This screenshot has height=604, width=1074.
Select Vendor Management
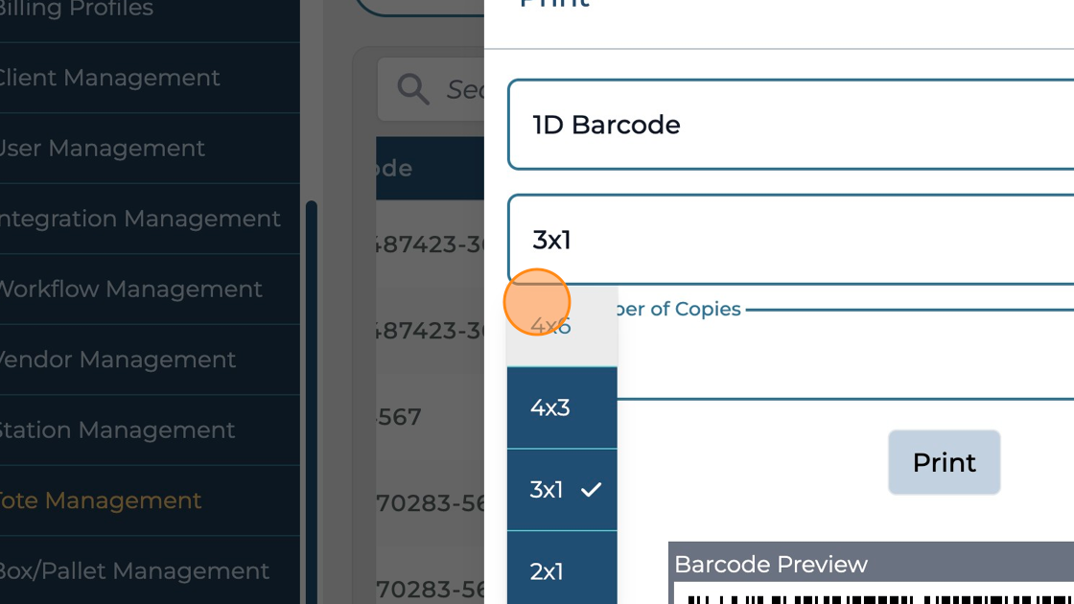(117, 360)
